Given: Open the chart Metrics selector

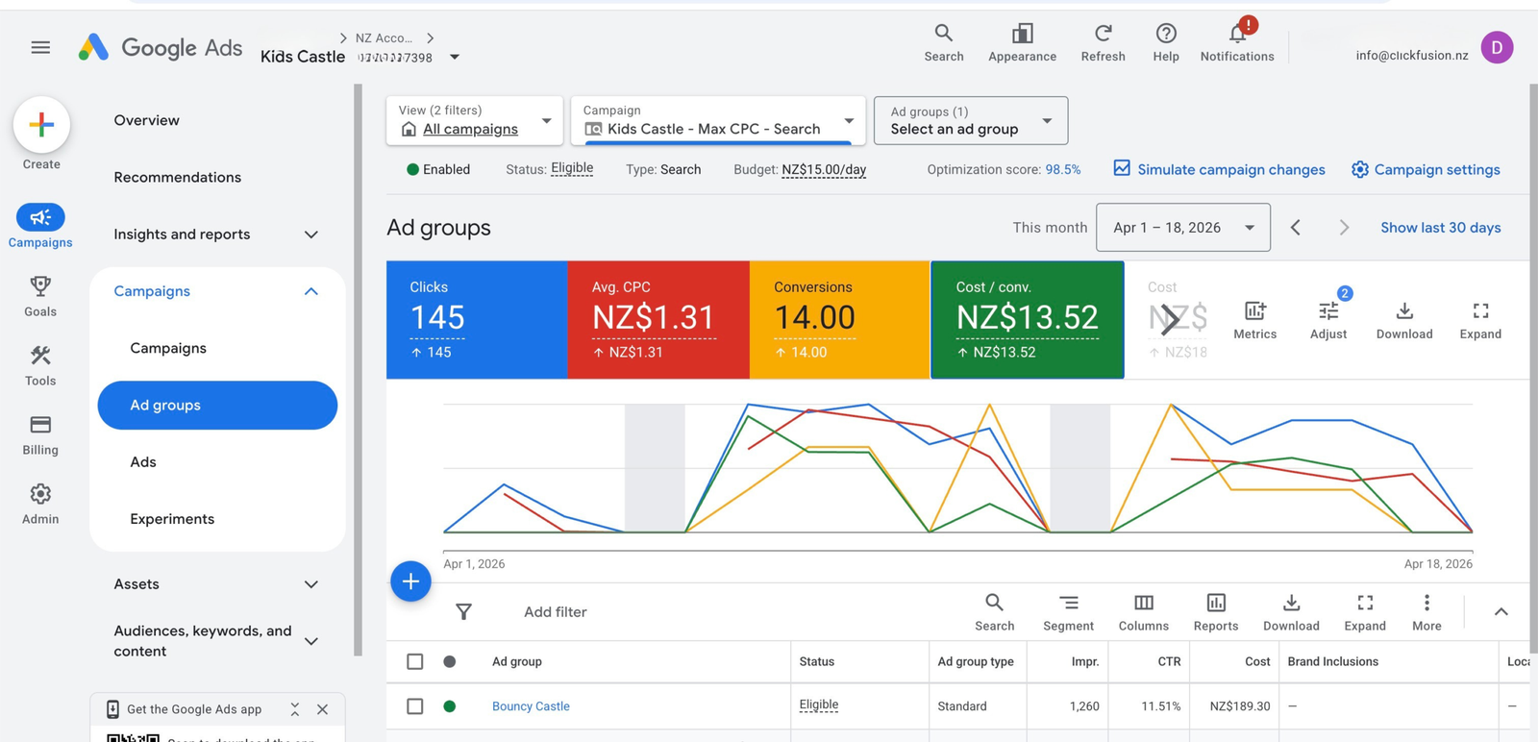Looking at the screenshot, I should (x=1255, y=320).
